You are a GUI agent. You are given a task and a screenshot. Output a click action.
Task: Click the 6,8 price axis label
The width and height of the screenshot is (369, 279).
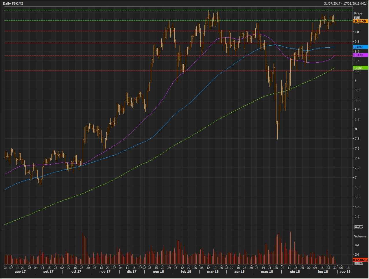point(357,187)
